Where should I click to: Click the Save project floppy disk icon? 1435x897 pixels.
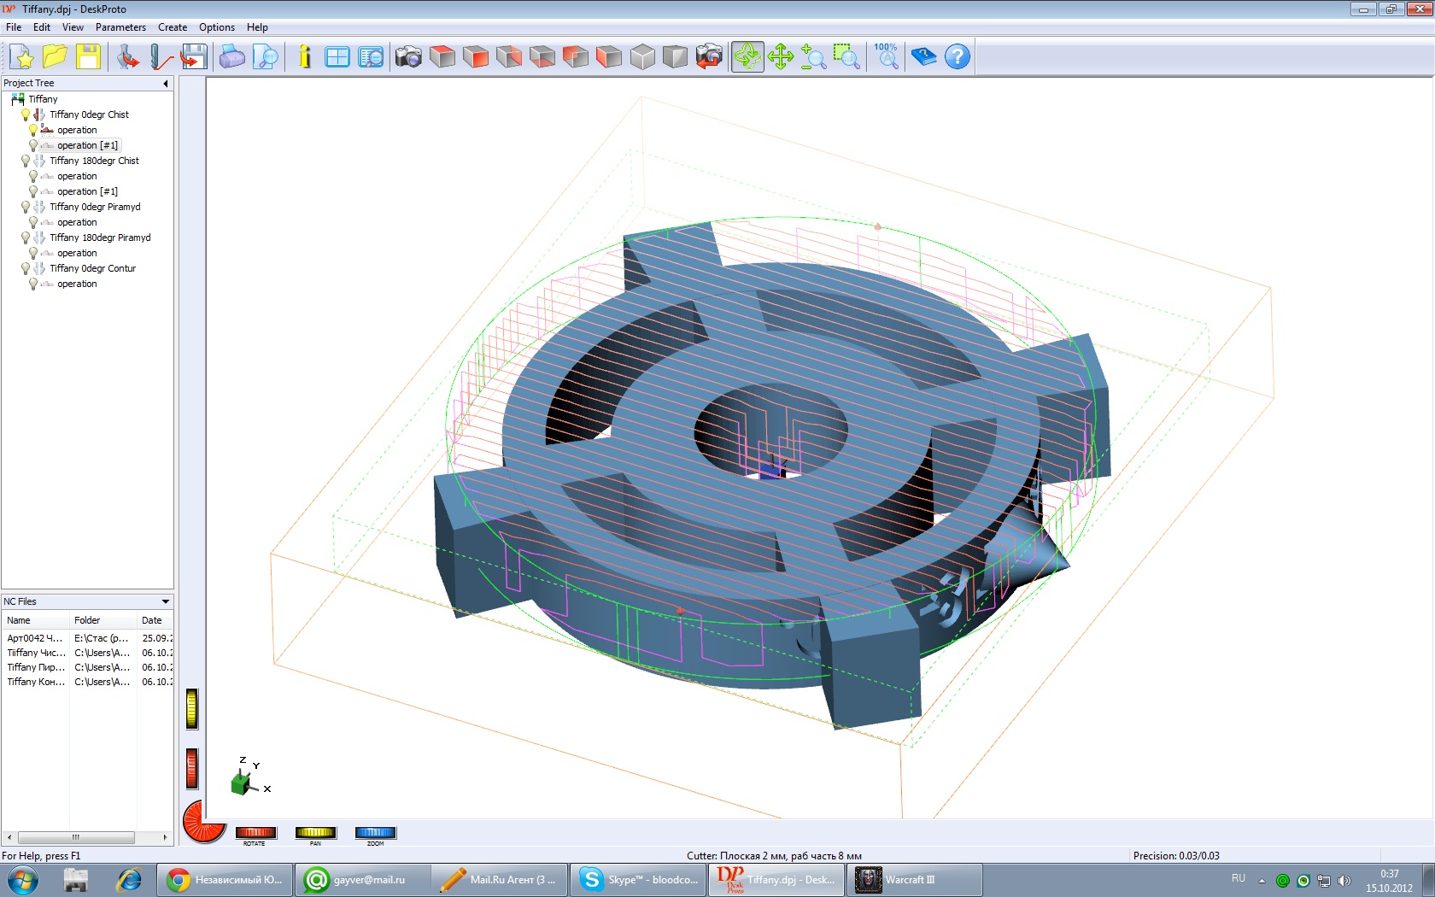(x=88, y=56)
